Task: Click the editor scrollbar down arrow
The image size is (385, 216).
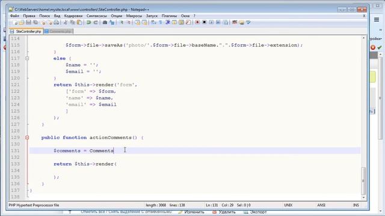Action: (363, 197)
